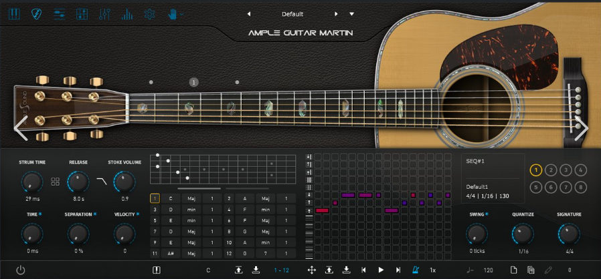Open root note A# in chord slot 11
The height and width of the screenshot is (279, 601).
click(171, 254)
